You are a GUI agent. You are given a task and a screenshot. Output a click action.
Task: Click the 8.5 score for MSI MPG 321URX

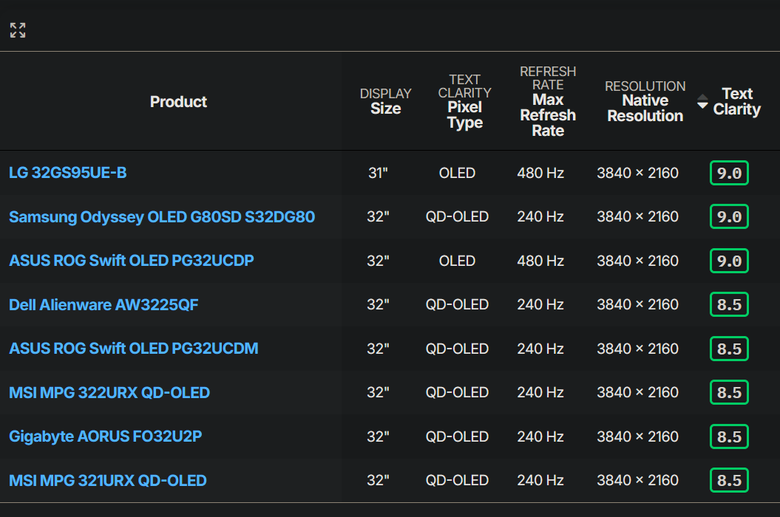click(729, 480)
